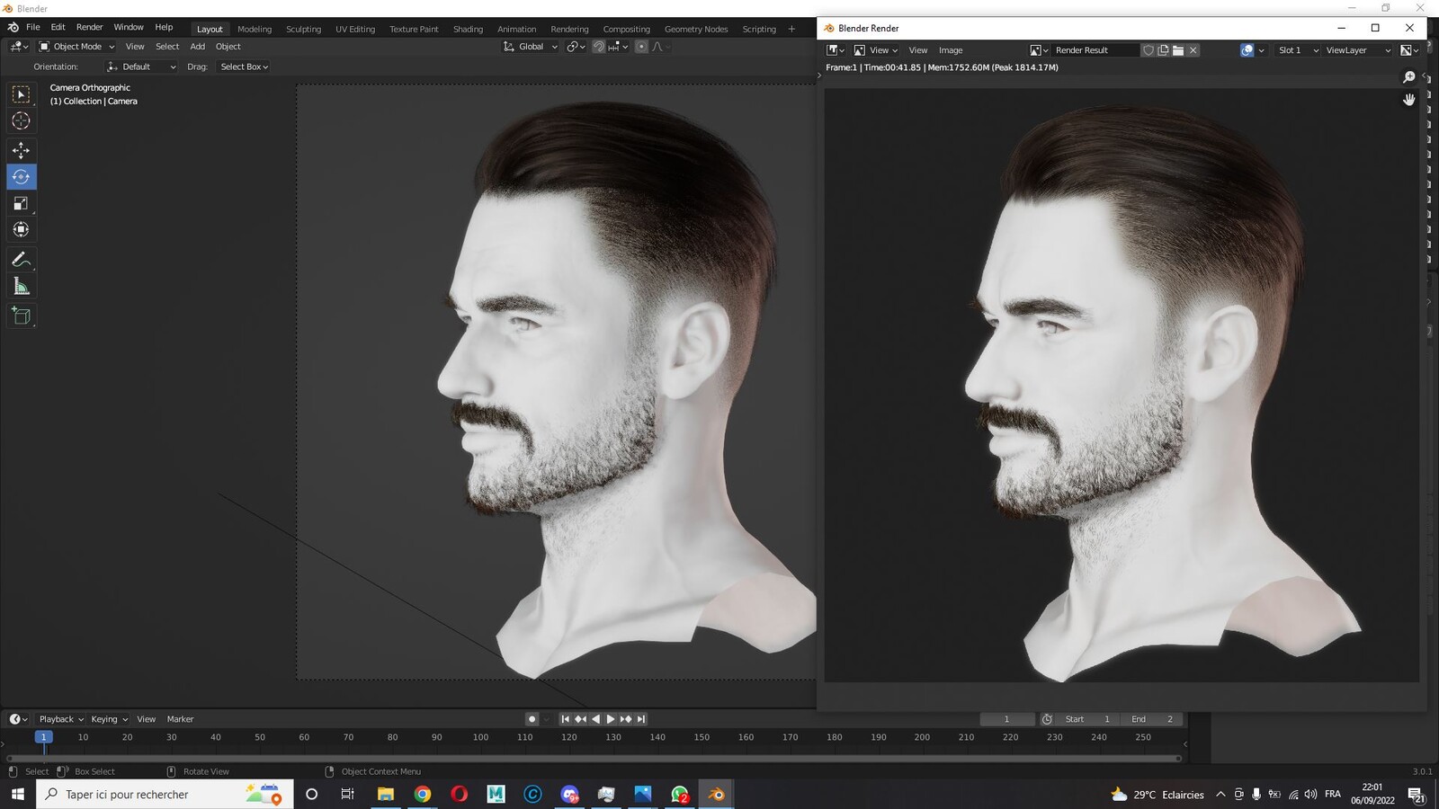Open the Object Mode dropdown
The height and width of the screenshot is (809, 1439).
[76, 47]
